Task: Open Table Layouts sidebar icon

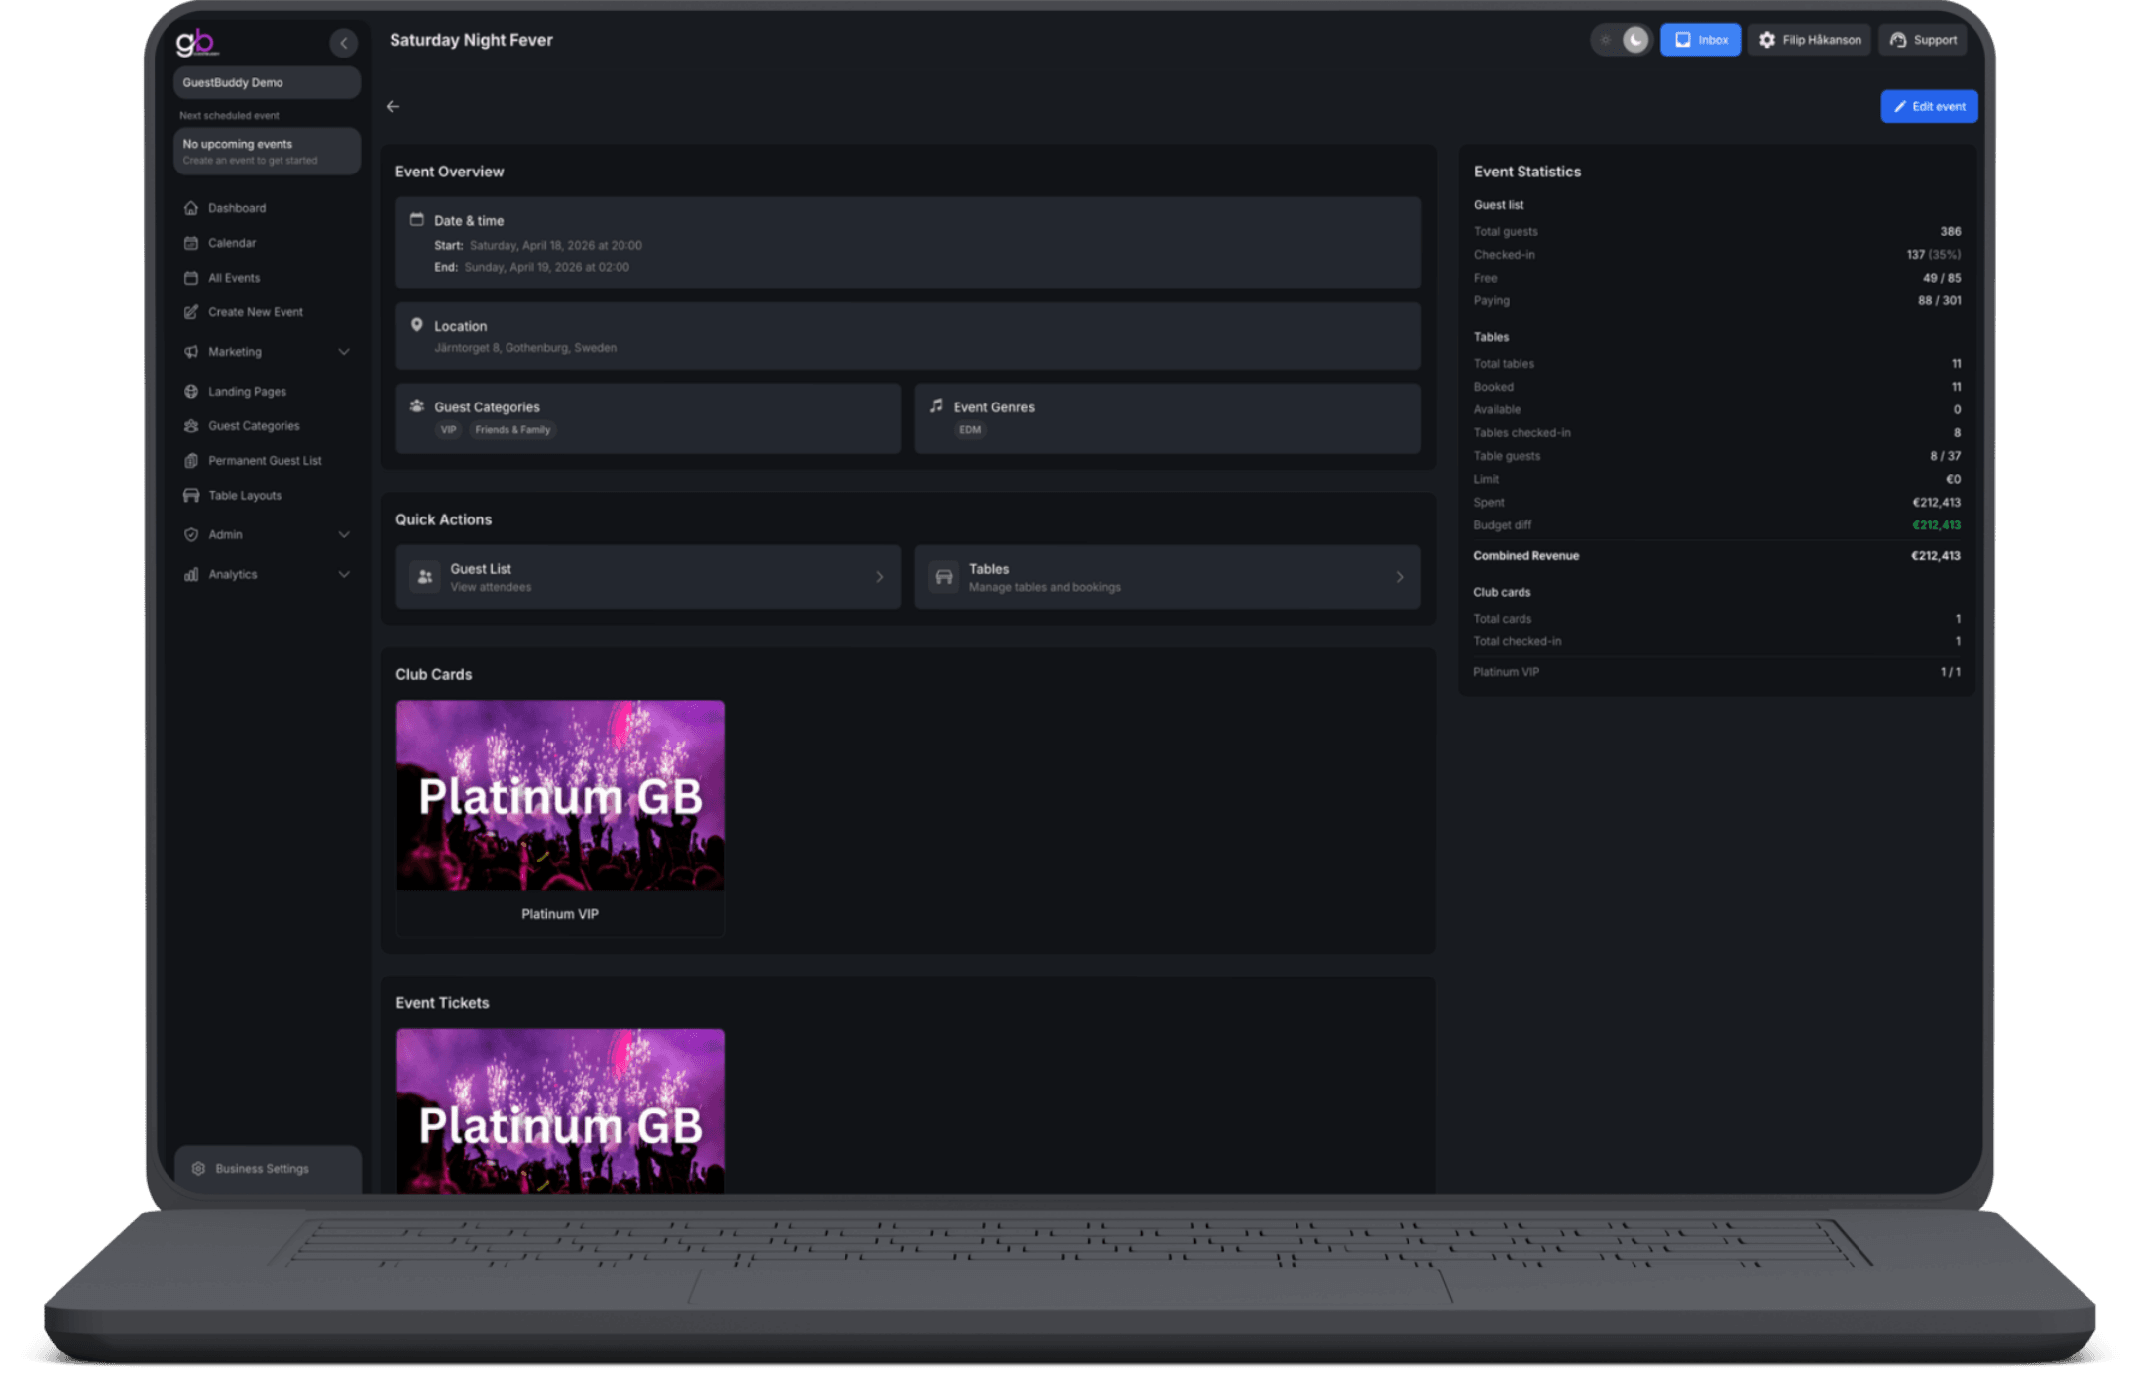Action: pos(191,495)
